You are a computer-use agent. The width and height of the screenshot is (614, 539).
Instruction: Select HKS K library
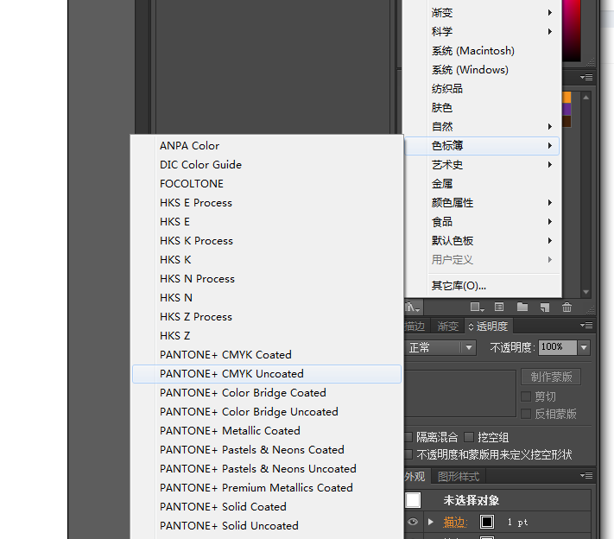(x=267, y=260)
